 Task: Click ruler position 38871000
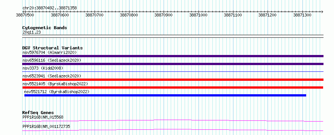[x=198, y=15]
